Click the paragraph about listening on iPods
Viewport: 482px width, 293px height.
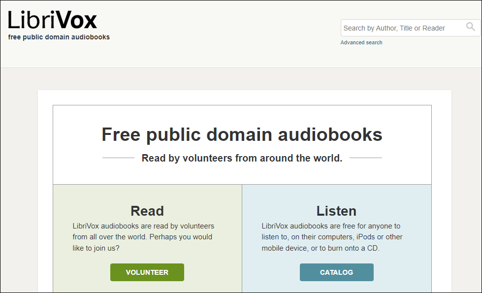coord(332,237)
